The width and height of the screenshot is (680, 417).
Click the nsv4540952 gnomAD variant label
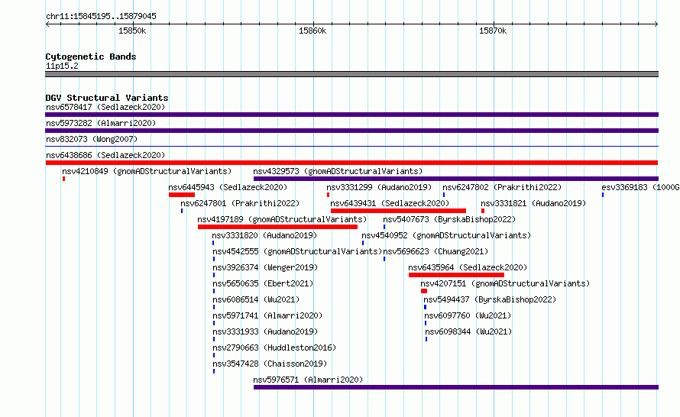click(x=446, y=235)
